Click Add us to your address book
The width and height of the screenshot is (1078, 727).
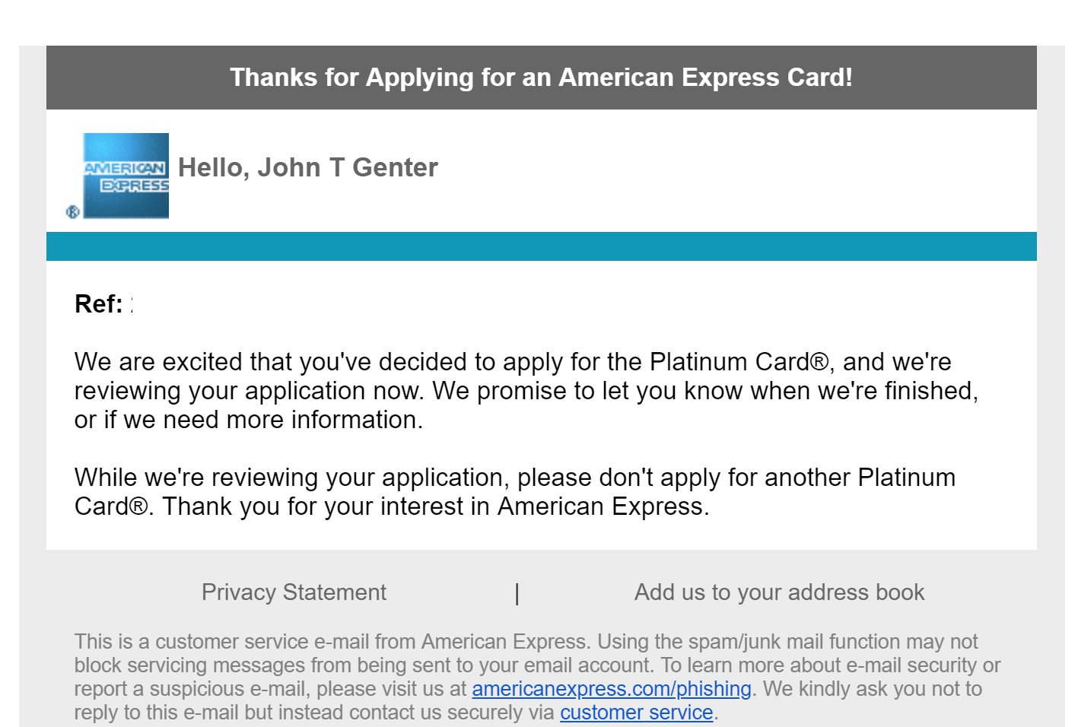pos(779,592)
